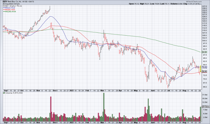Click the green 89.88 label on price axis

(204, 52)
